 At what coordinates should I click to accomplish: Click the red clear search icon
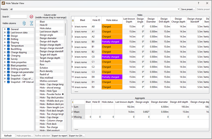point(31,17)
